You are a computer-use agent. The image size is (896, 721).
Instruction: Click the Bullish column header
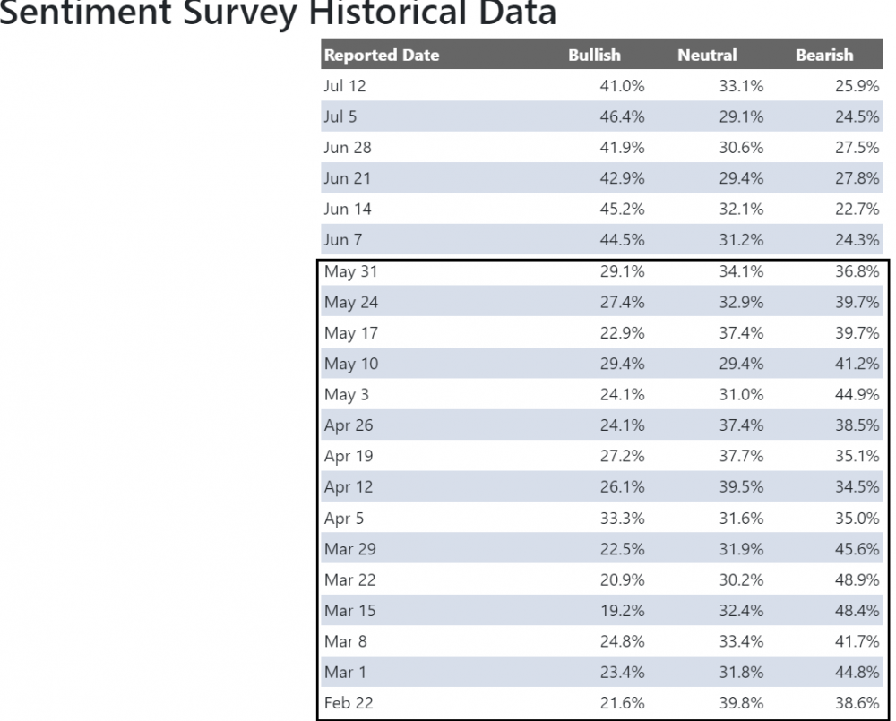pyautogui.click(x=594, y=56)
